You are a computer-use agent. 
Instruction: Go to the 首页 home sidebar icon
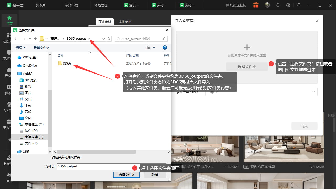(x=9, y=20)
